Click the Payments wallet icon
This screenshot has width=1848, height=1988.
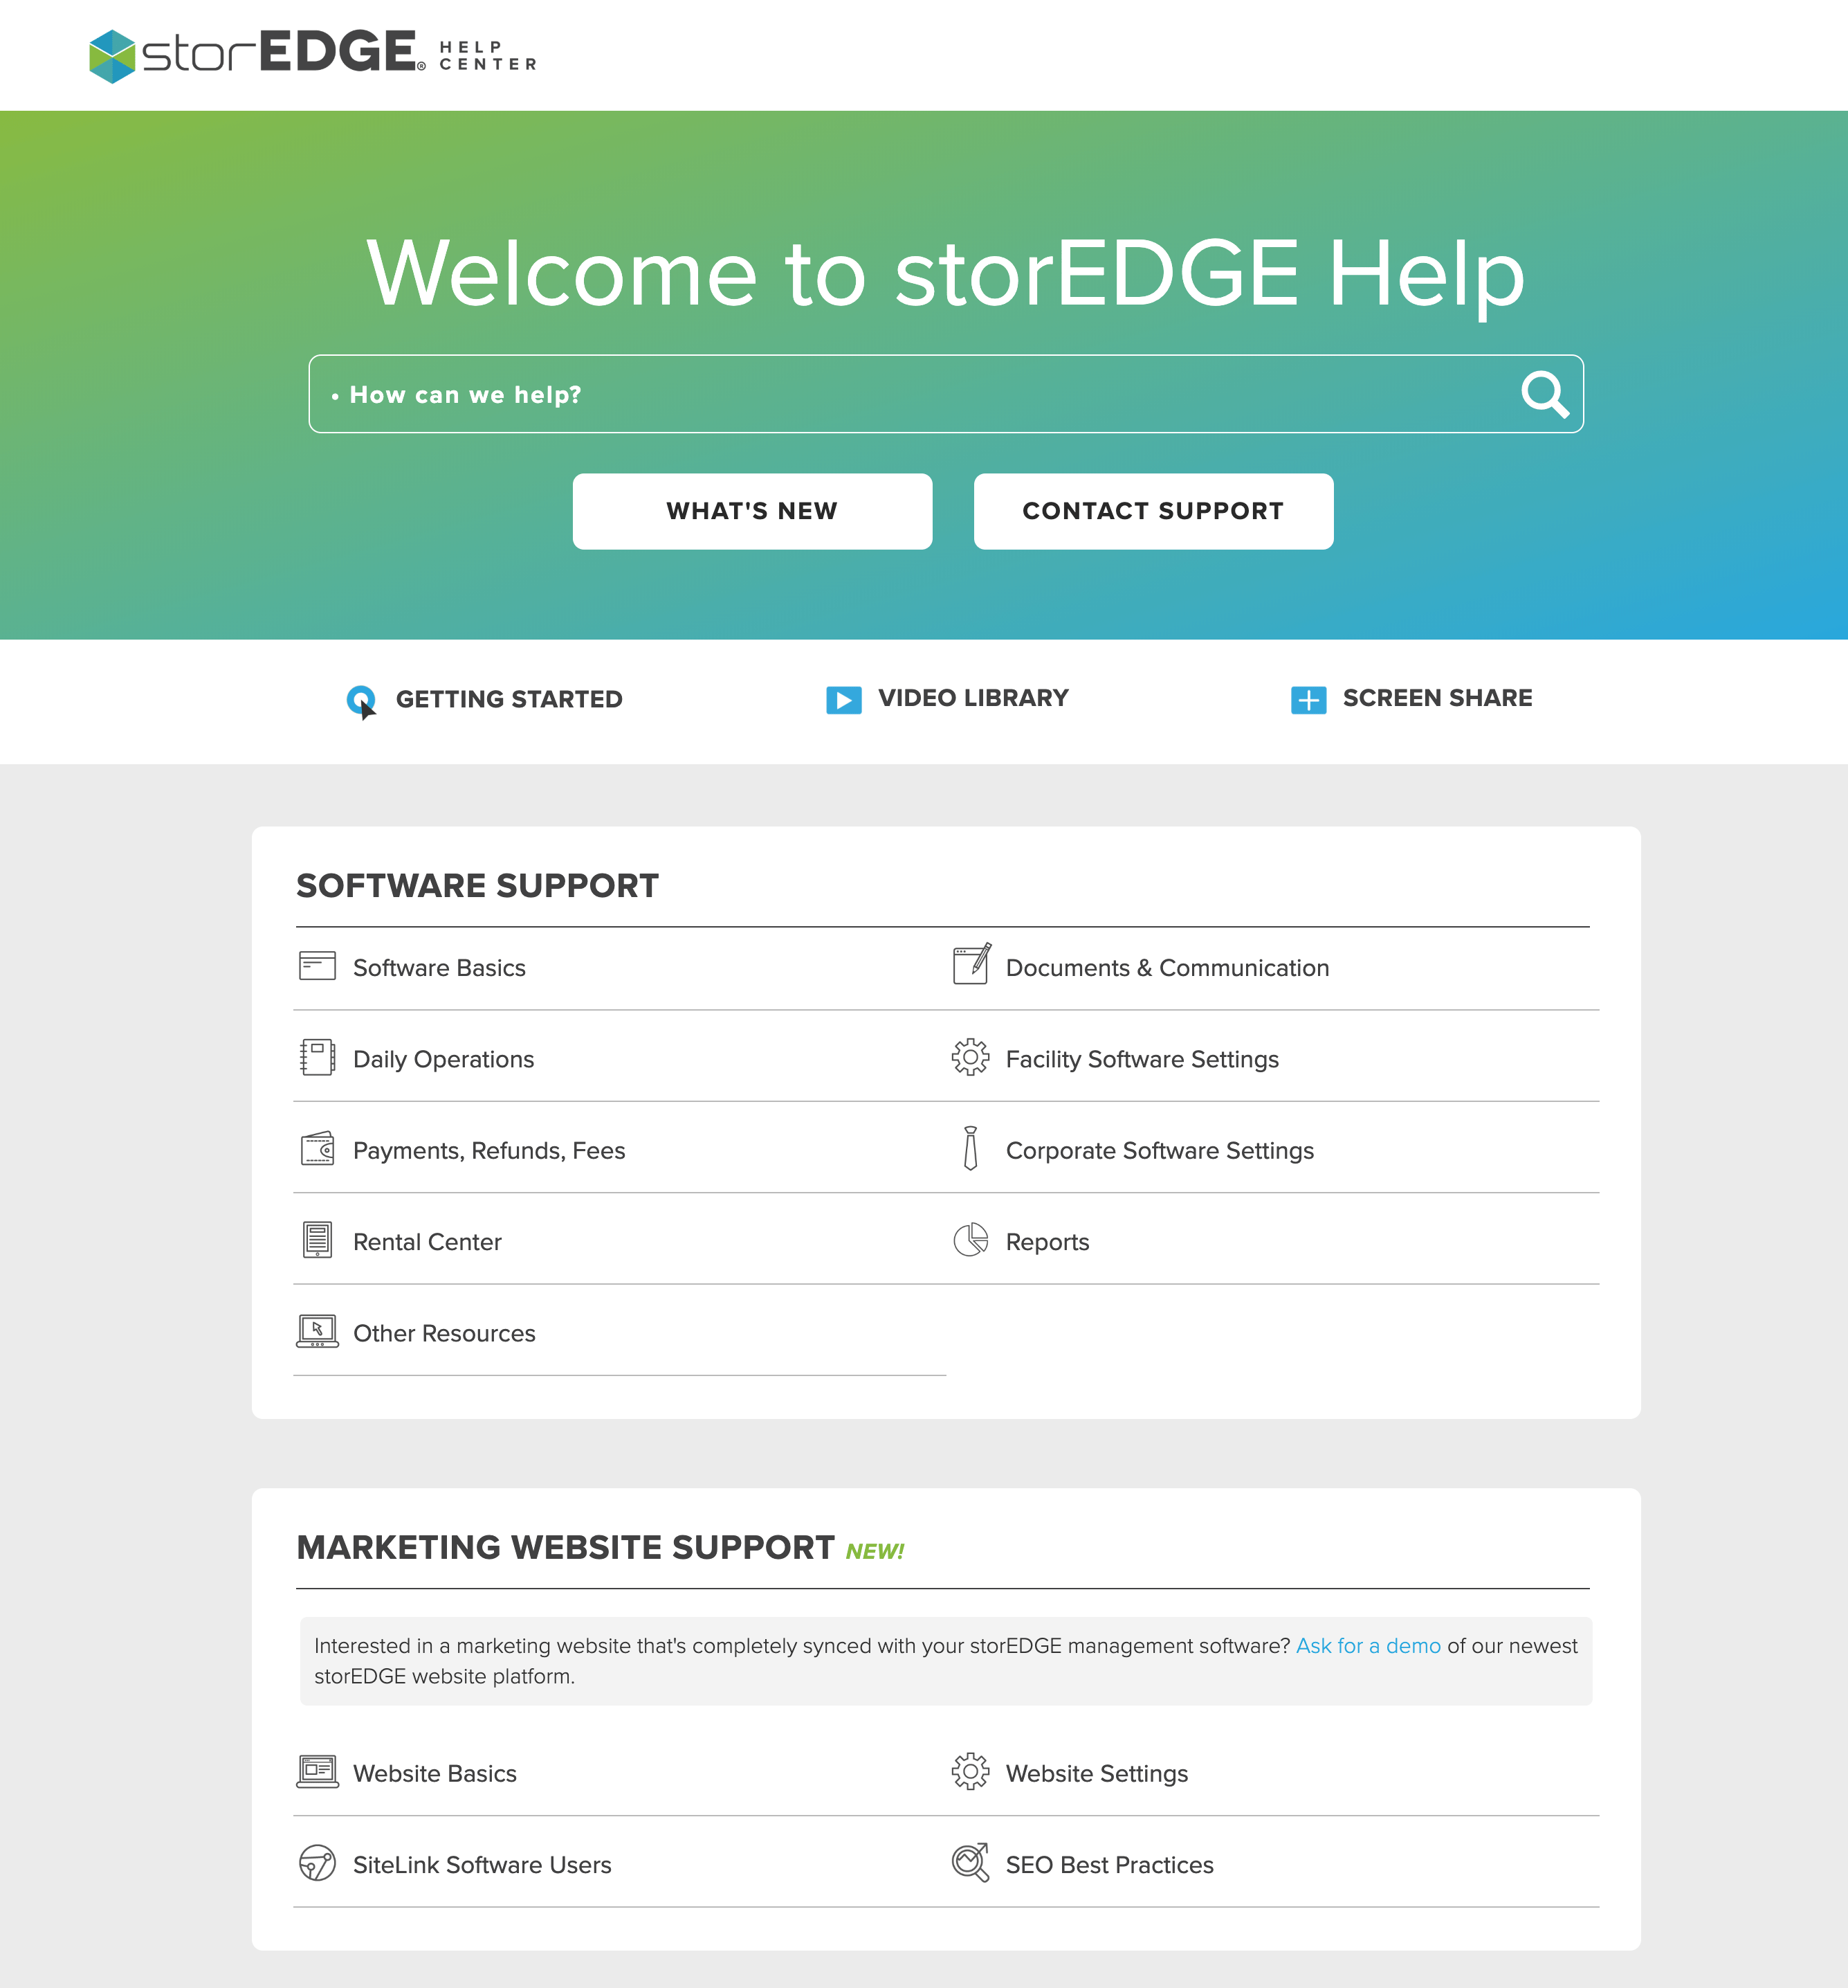click(x=317, y=1149)
